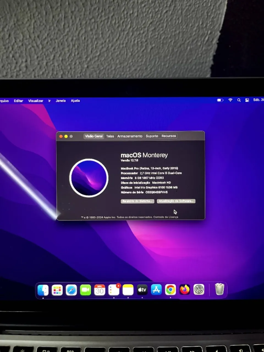Open the Calendar app showing 30

tap(100, 290)
